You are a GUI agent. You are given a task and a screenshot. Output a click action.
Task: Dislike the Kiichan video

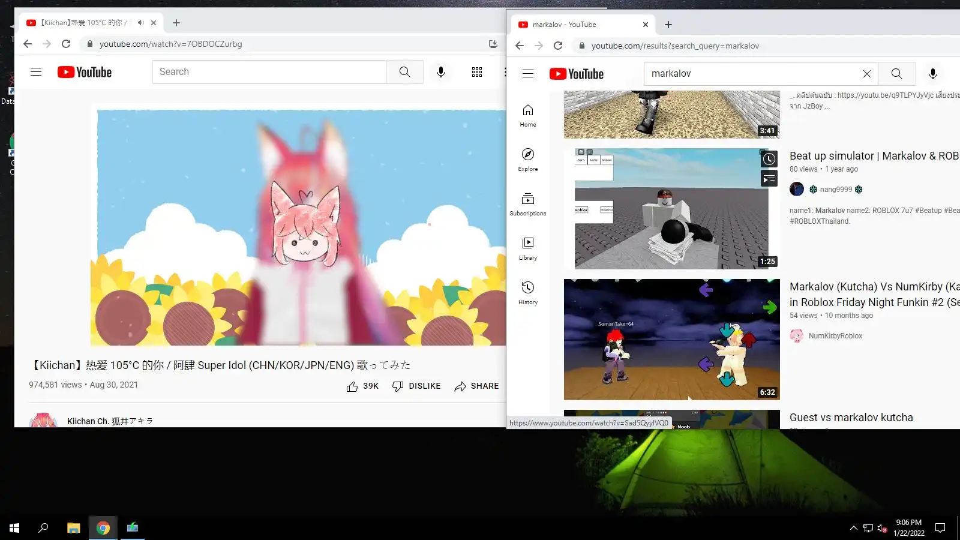coord(416,386)
